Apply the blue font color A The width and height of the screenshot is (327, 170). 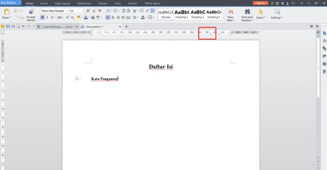(86, 17)
